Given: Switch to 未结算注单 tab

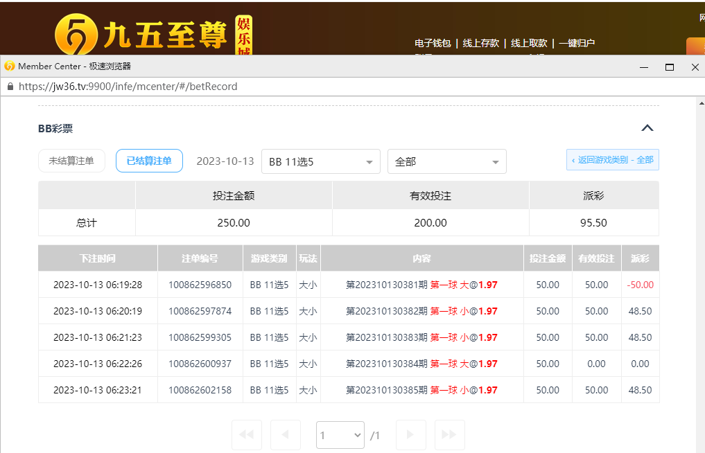Looking at the screenshot, I should click(x=71, y=161).
